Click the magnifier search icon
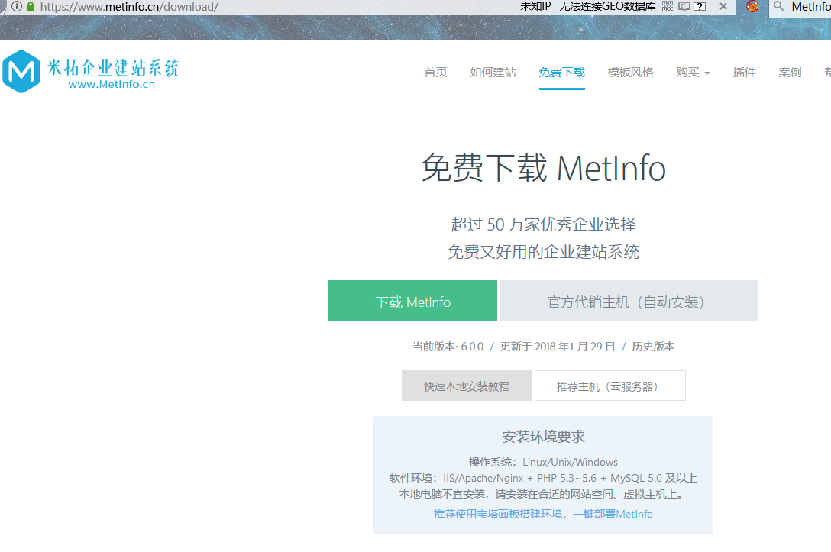Screen dimensions: 831x552 pos(778,6)
